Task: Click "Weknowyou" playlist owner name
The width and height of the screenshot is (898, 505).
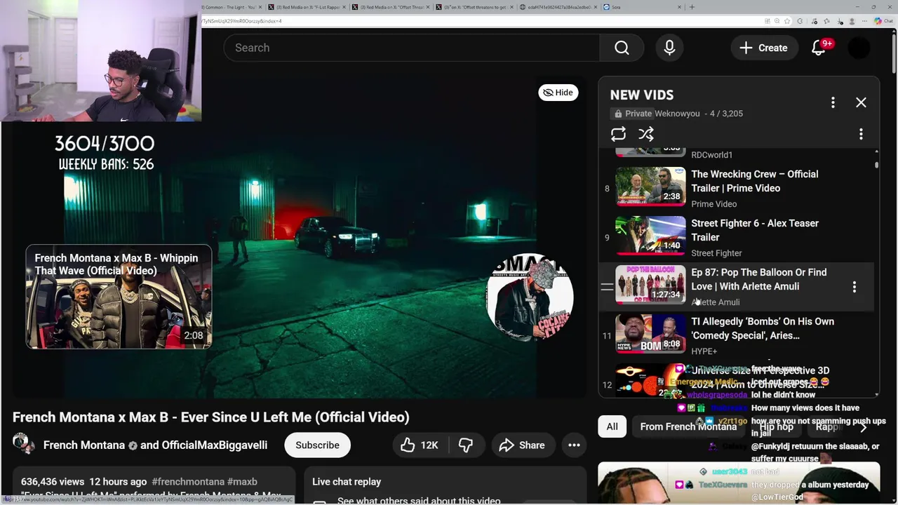Action: point(677,114)
